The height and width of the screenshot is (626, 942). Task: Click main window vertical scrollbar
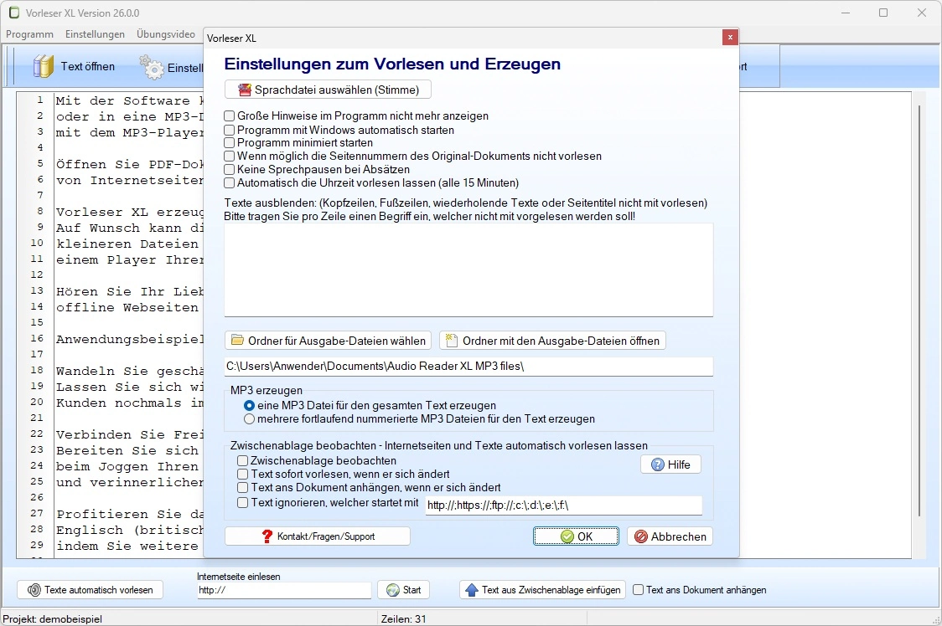pyautogui.click(x=919, y=310)
